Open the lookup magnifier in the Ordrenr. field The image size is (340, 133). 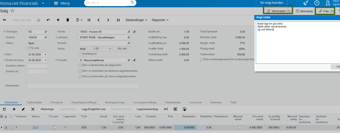coord(46,38)
